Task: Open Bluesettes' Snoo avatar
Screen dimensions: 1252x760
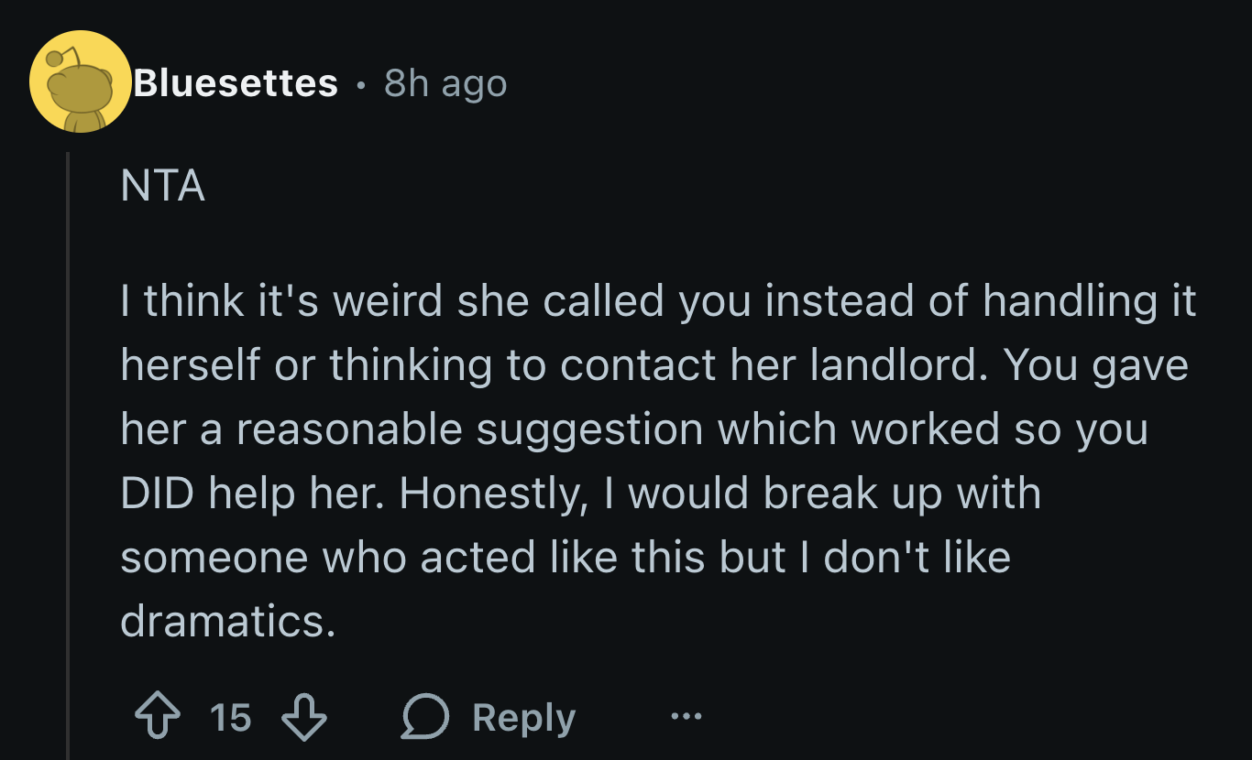Action: [80, 82]
